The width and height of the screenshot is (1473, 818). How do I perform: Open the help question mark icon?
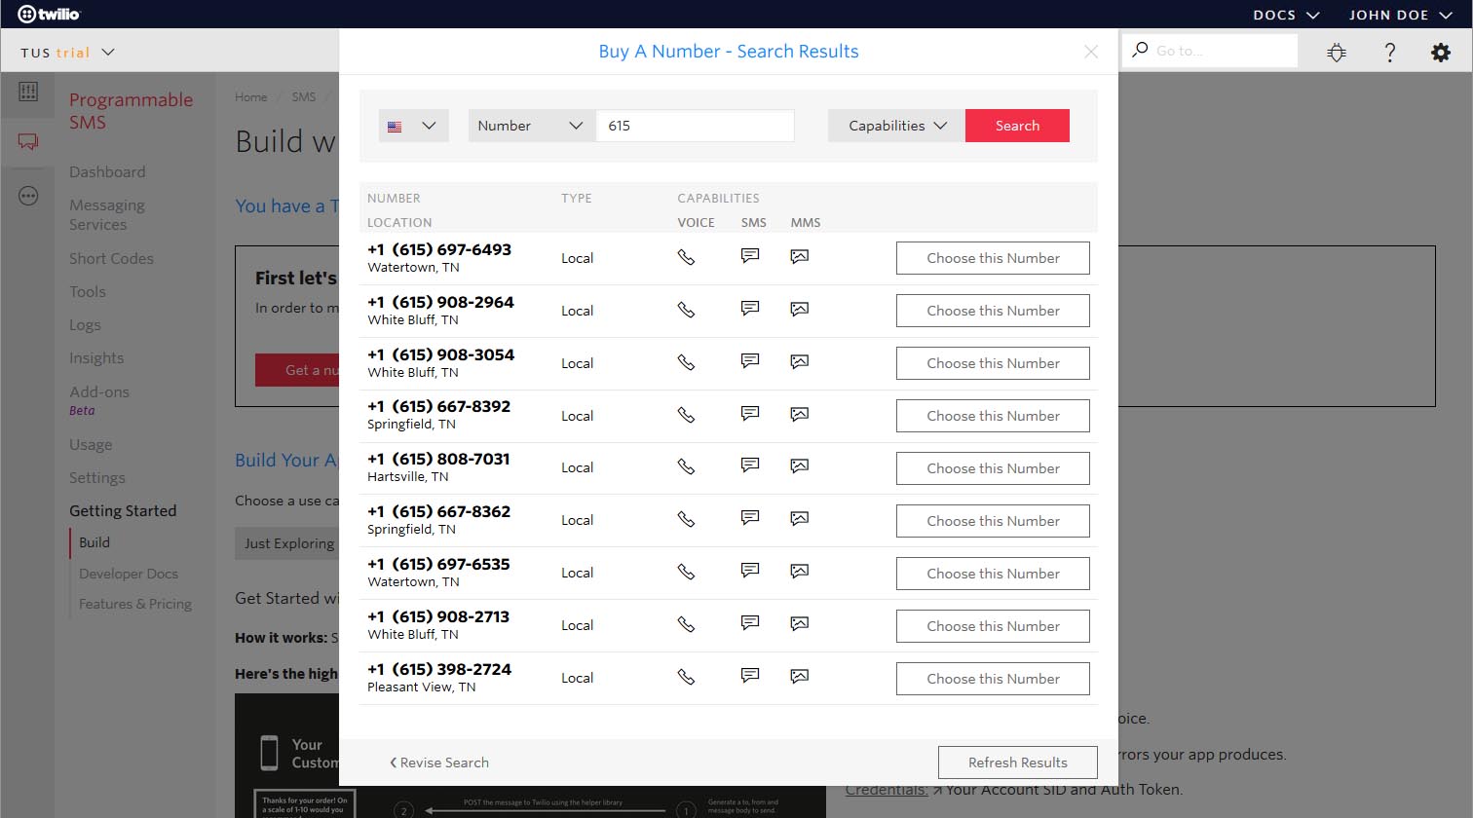click(x=1390, y=53)
